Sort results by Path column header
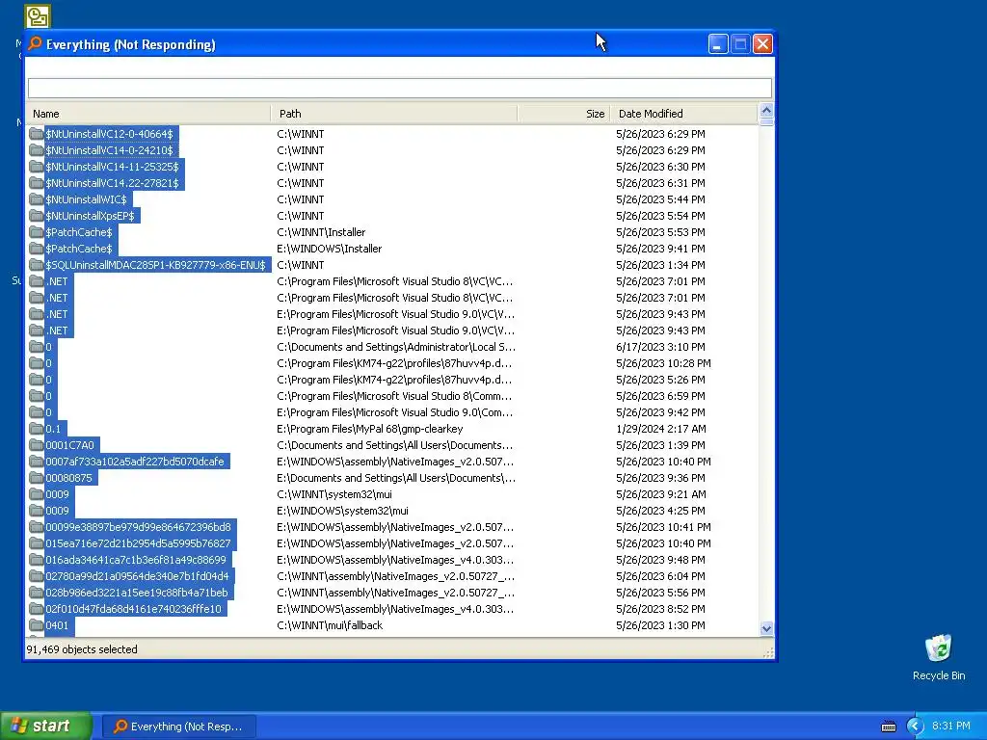 coord(394,114)
